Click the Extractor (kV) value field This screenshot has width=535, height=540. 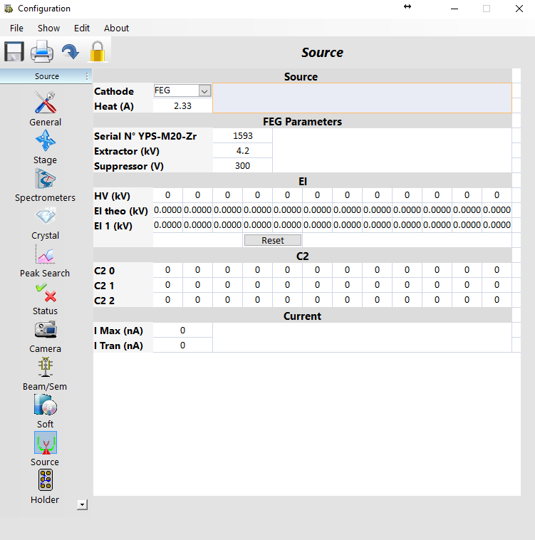point(242,151)
